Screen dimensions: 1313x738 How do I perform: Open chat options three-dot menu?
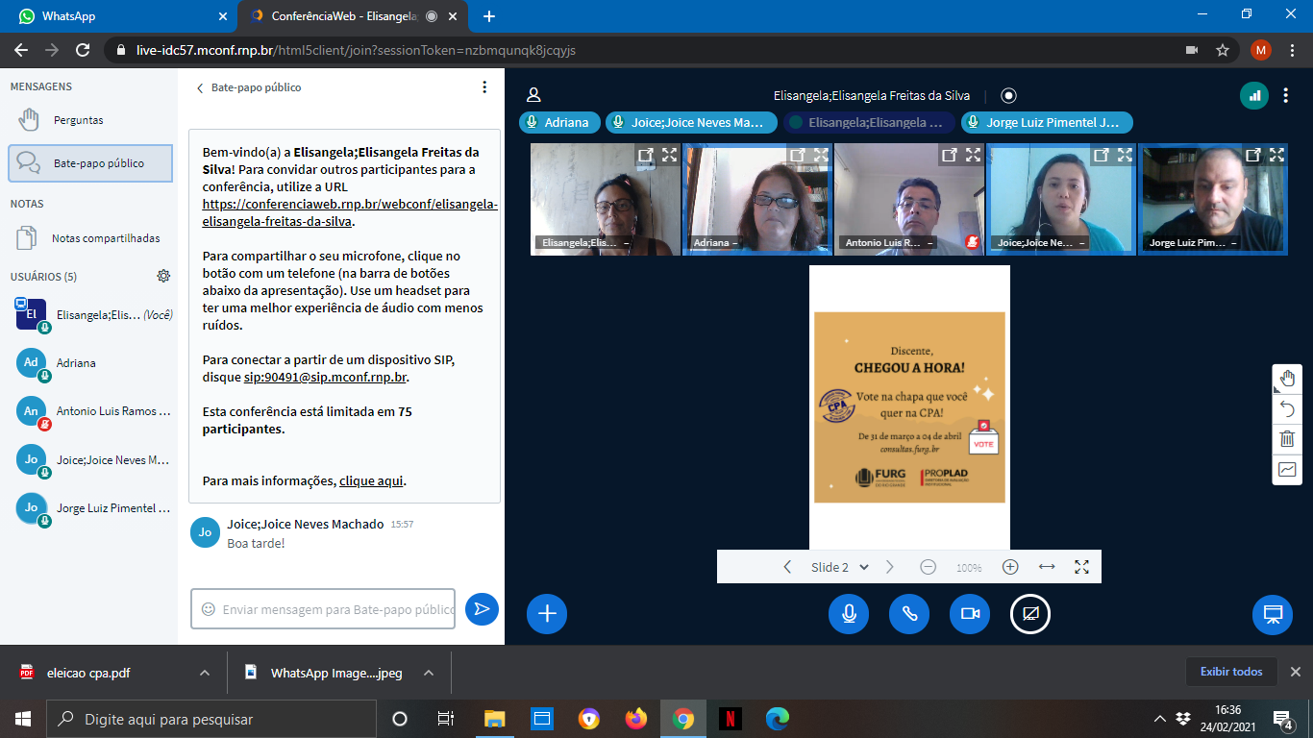click(484, 87)
